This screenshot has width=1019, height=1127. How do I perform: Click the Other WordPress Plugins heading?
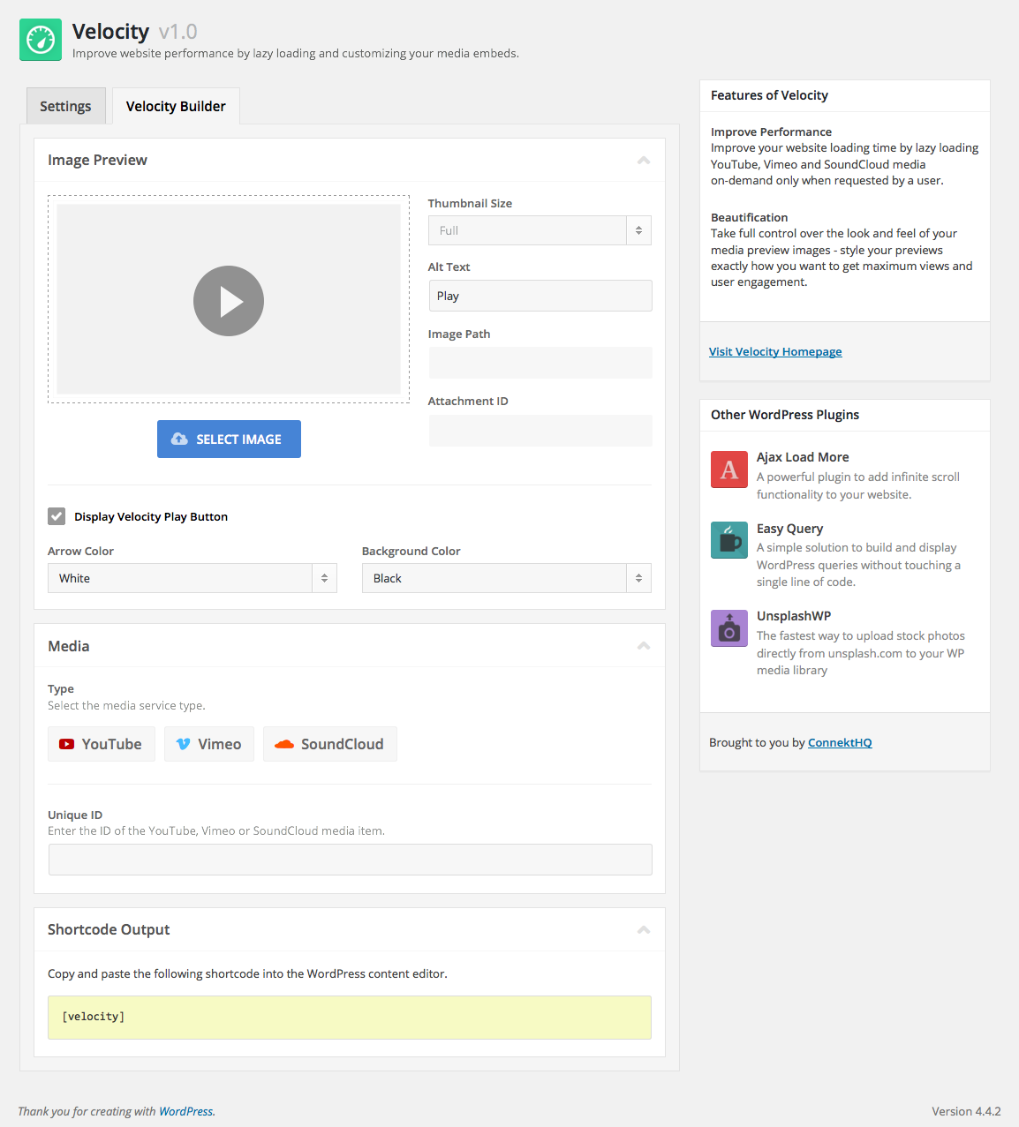point(785,415)
